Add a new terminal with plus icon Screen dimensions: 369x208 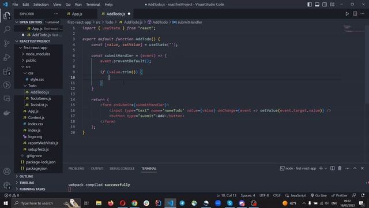pyautogui.click(x=321, y=168)
